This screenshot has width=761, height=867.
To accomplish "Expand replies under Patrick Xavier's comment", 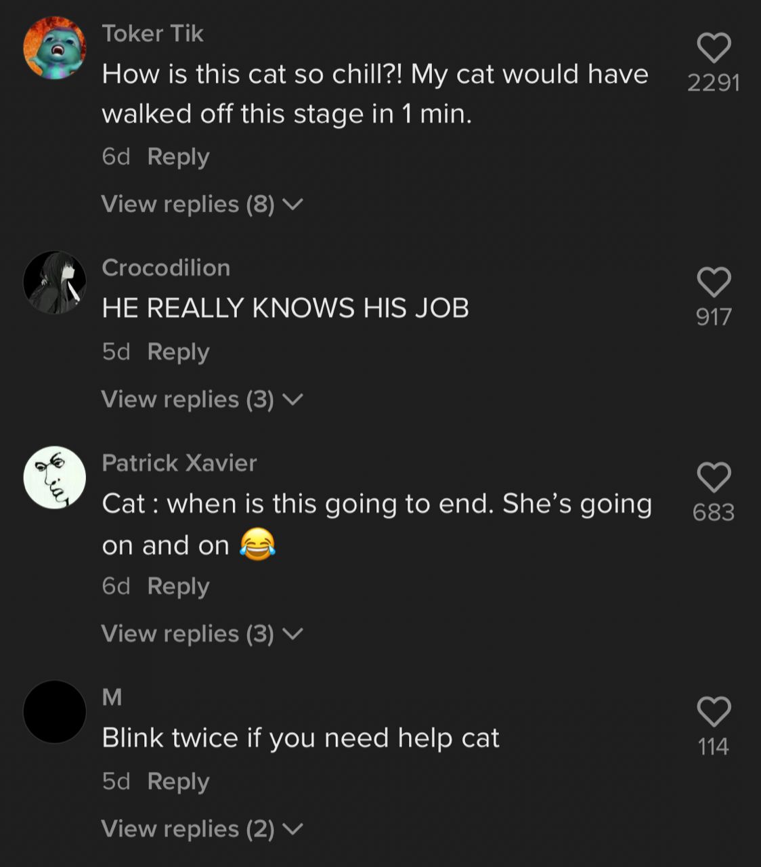I will [x=202, y=633].
